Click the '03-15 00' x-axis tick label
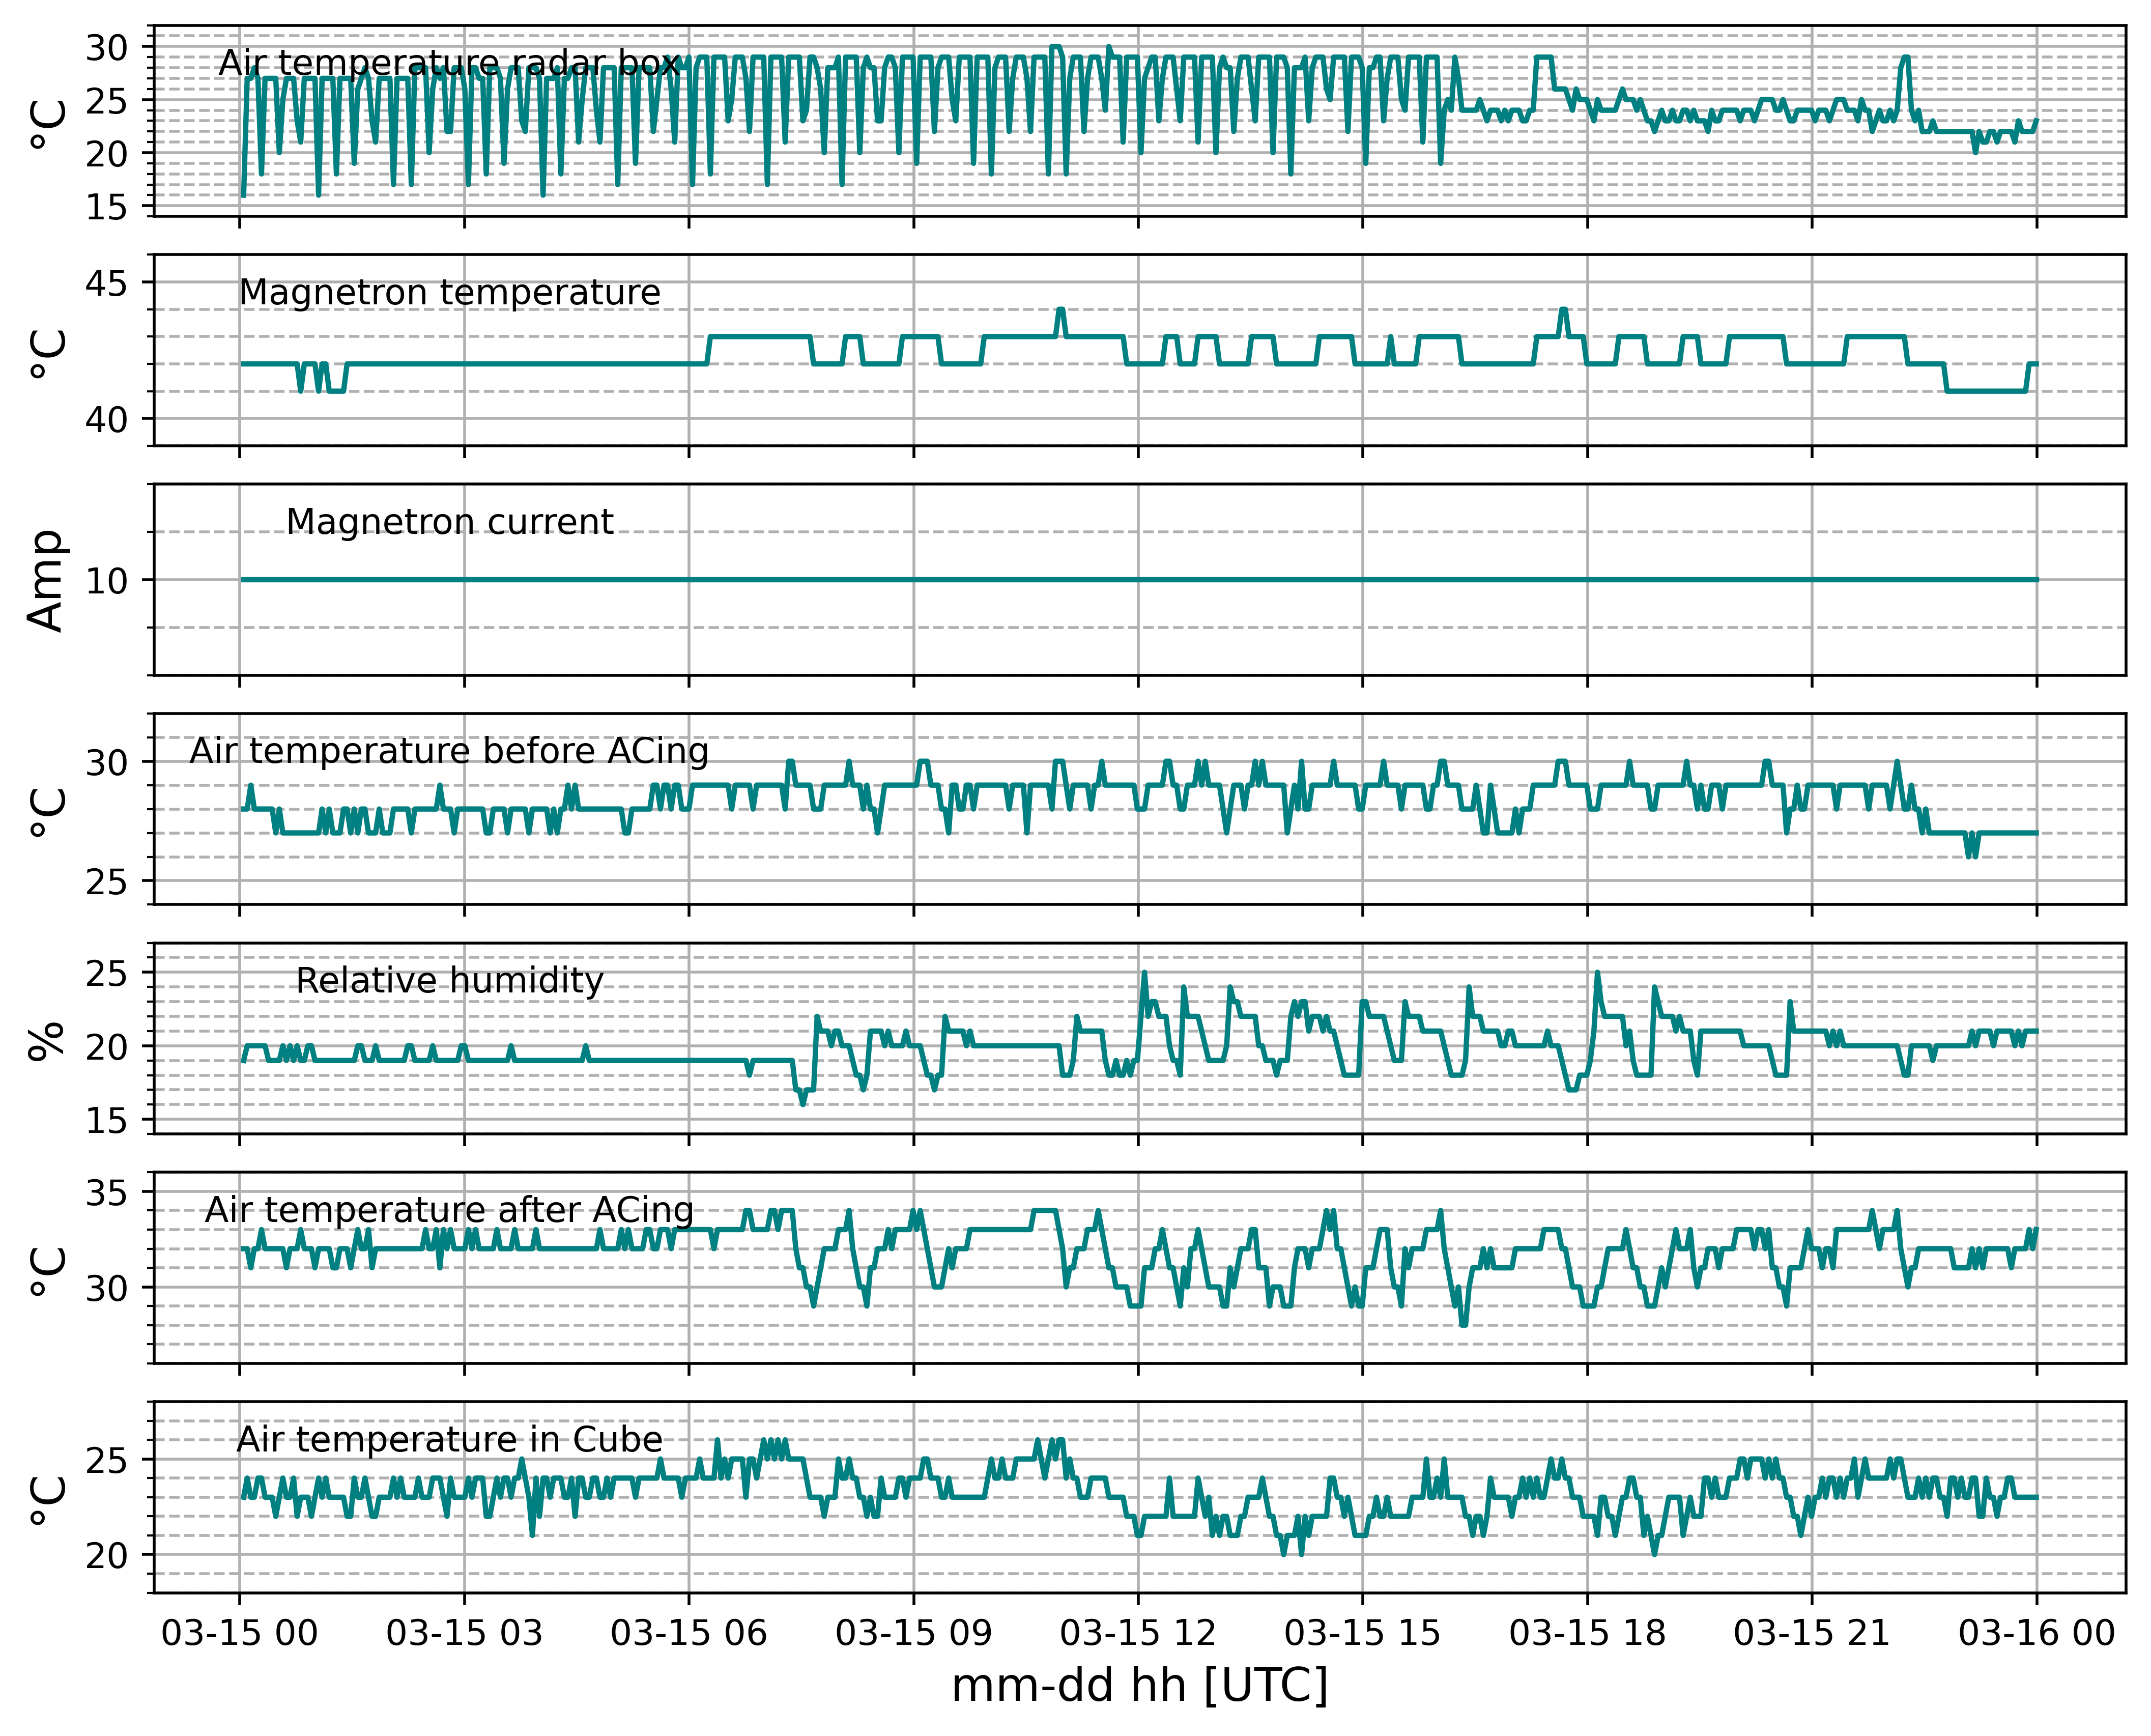Viewport: 2151px width, 1736px height. click(239, 1633)
